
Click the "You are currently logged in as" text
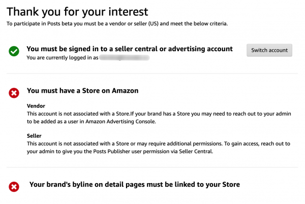tap(62, 58)
